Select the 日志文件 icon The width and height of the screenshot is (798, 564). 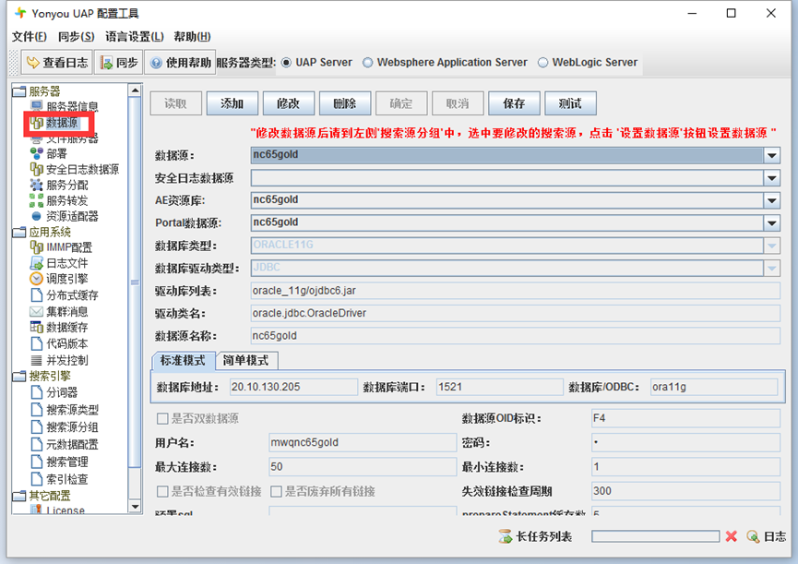(x=36, y=263)
